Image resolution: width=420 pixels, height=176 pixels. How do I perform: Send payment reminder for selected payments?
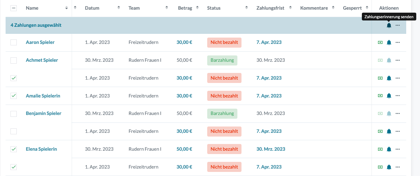tap(389, 25)
